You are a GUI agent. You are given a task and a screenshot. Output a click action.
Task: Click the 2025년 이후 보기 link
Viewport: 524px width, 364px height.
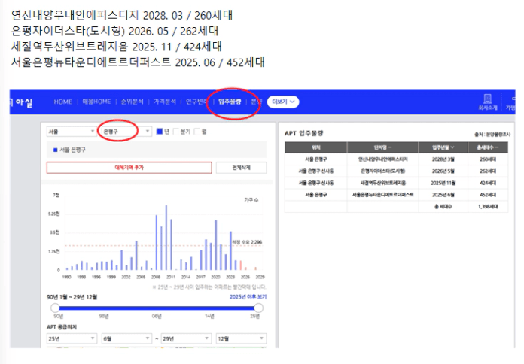click(248, 296)
